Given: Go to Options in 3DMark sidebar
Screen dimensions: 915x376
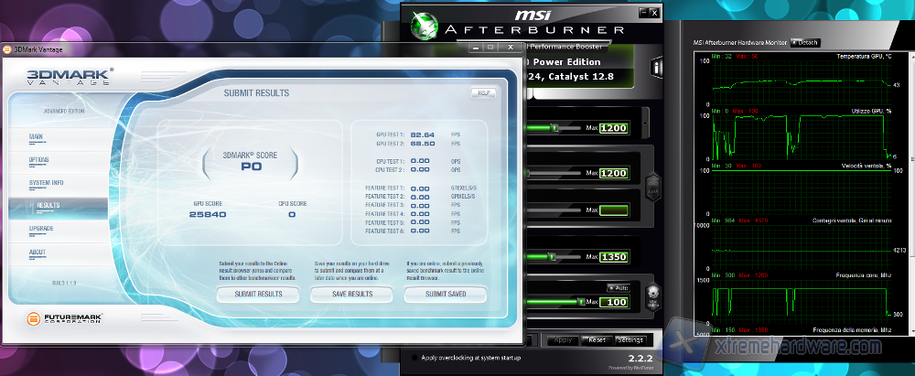Looking at the screenshot, I should coord(39,159).
